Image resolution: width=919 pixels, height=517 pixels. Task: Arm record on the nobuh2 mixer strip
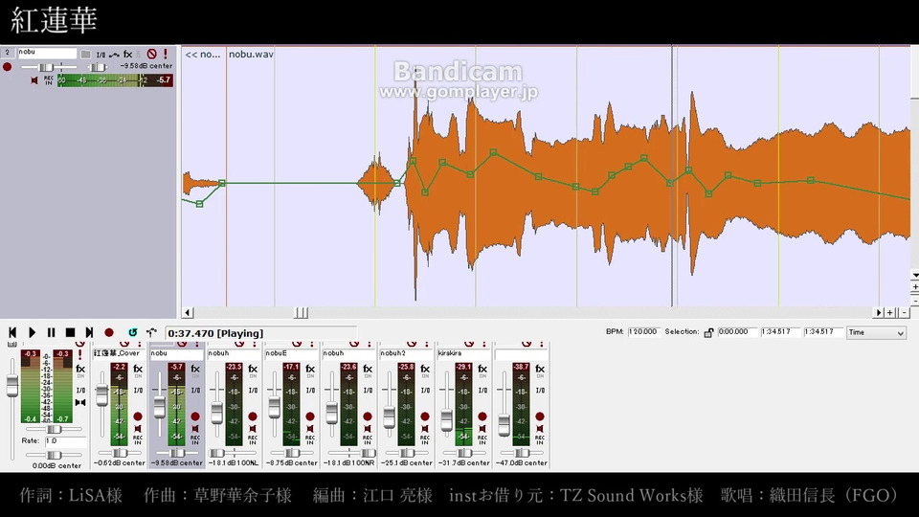(x=425, y=416)
